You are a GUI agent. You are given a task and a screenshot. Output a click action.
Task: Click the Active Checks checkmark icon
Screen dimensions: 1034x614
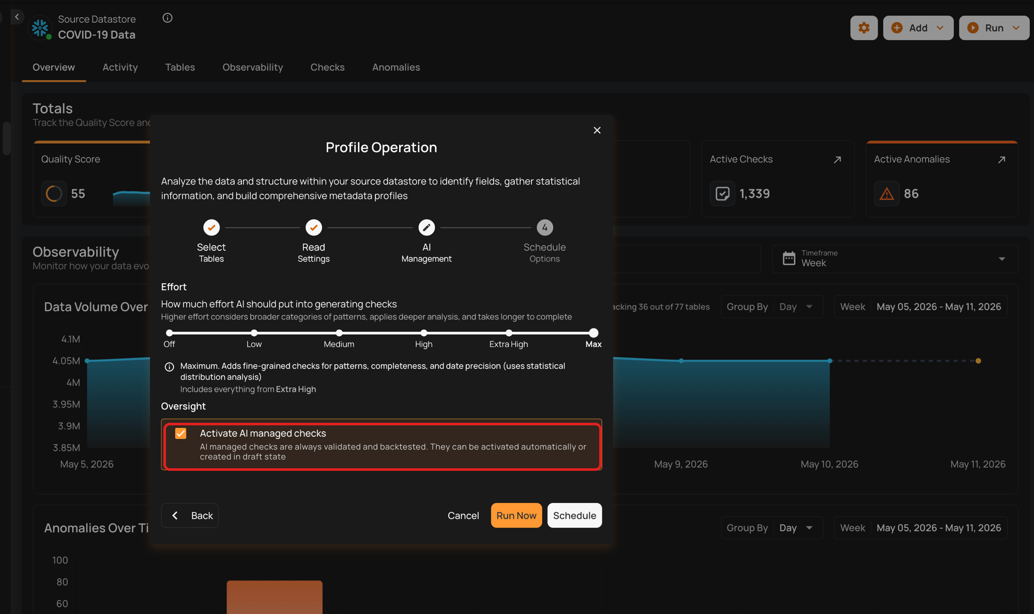pyautogui.click(x=722, y=194)
